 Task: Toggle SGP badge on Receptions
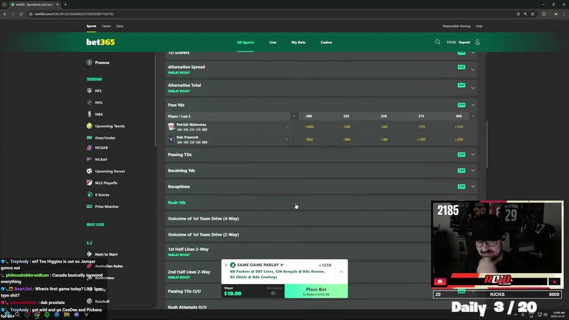[461, 187]
